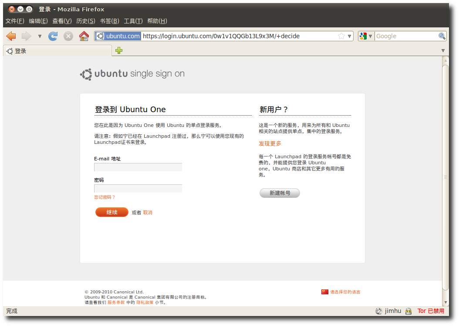459x326 pixels.
Task: Click the 完成 status bar text
Action: pos(12,311)
